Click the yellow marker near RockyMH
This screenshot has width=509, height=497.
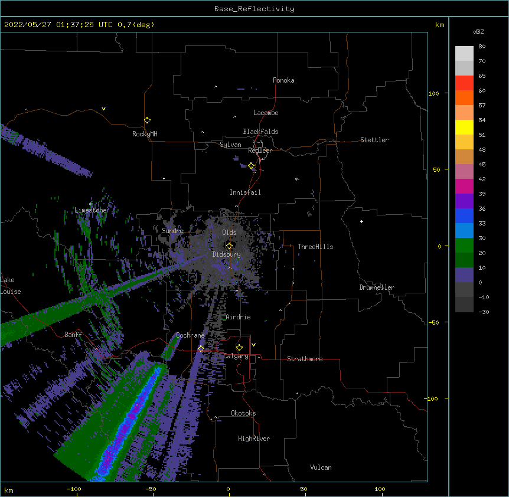coord(147,120)
